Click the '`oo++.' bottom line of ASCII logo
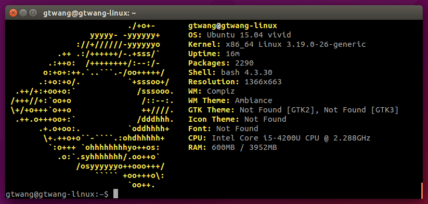The width and height of the screenshot is (428, 204). pyautogui.click(x=141, y=185)
